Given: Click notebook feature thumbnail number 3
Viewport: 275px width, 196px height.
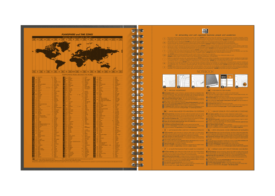Looking at the screenshot, I should point(198,81).
